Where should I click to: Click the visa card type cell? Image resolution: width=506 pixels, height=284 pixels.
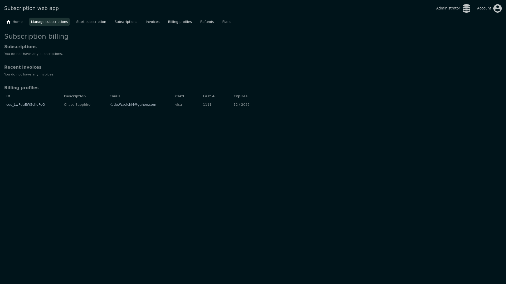178,105
